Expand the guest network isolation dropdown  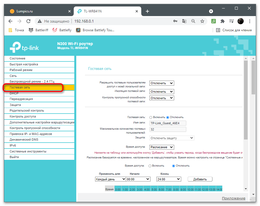pos(162,92)
